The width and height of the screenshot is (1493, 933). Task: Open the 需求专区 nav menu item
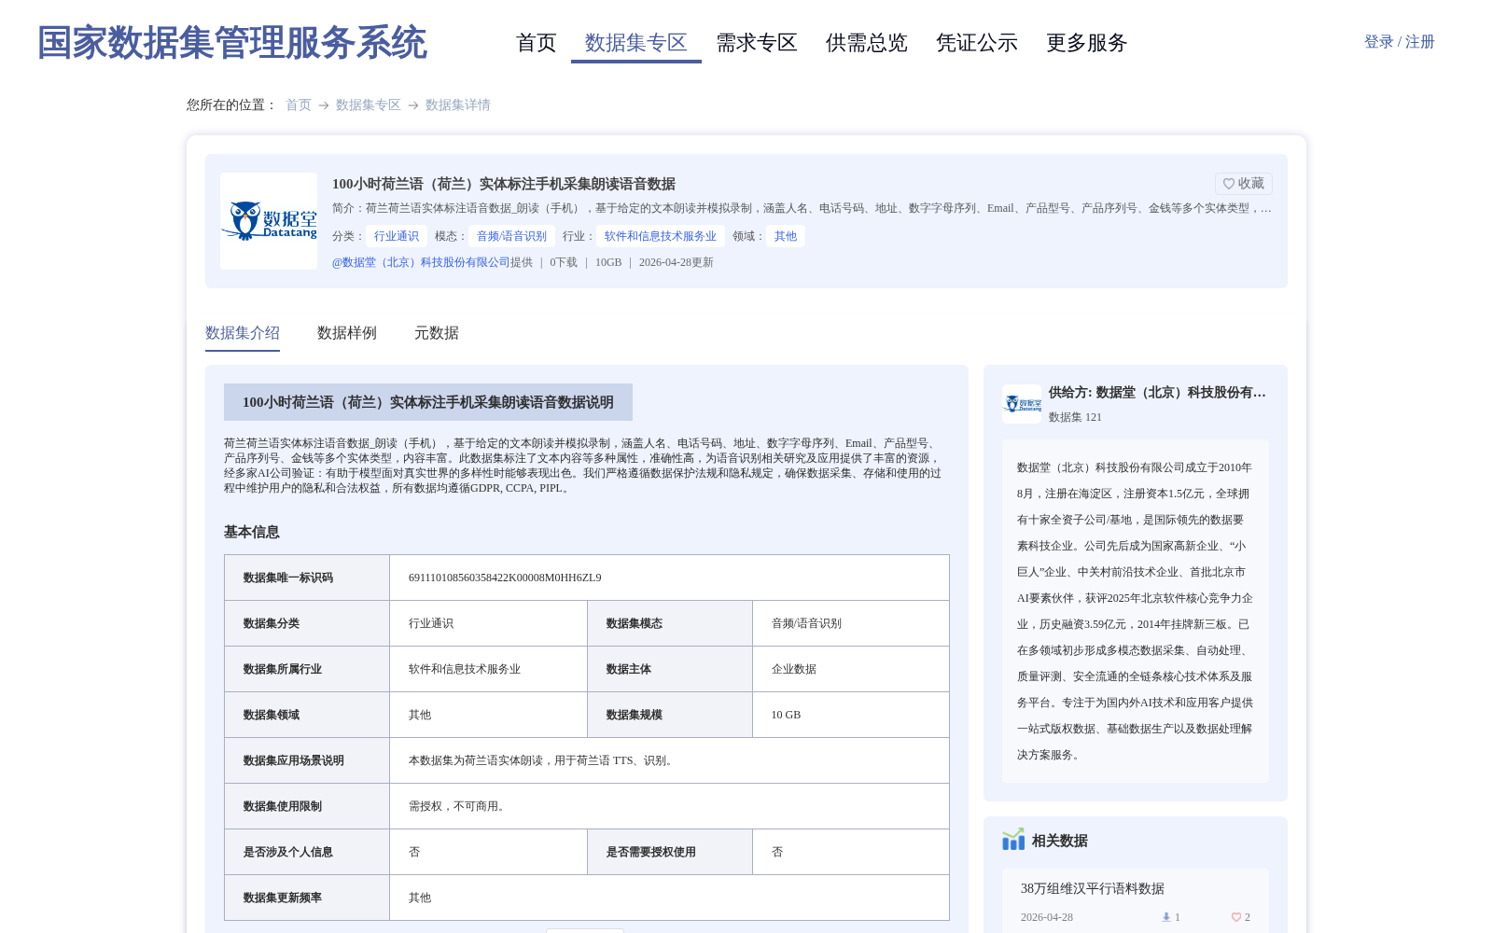(757, 43)
